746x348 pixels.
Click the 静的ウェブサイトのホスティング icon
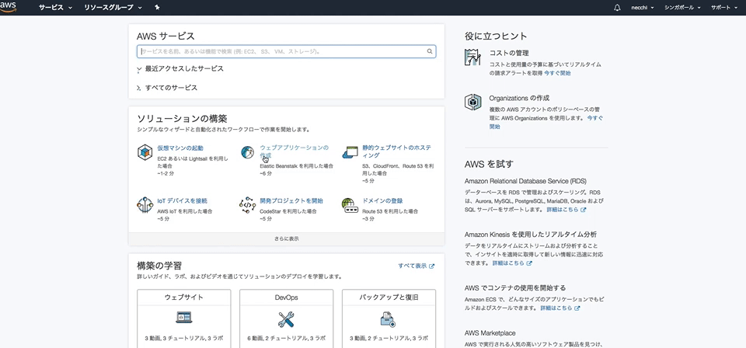point(350,152)
